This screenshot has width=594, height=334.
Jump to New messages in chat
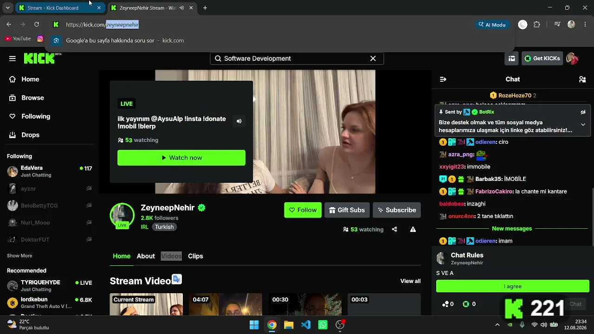[x=512, y=229]
